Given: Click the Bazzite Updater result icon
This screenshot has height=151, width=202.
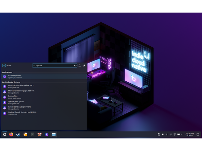Looking at the screenshot, I should point(4,77).
